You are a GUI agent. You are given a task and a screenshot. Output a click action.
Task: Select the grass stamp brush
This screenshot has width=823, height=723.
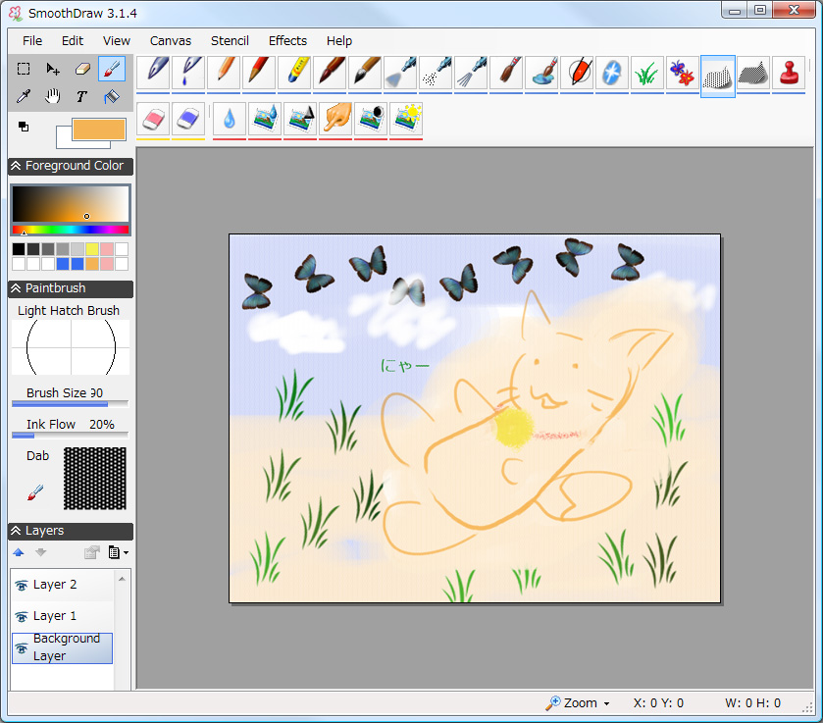pyautogui.click(x=645, y=74)
